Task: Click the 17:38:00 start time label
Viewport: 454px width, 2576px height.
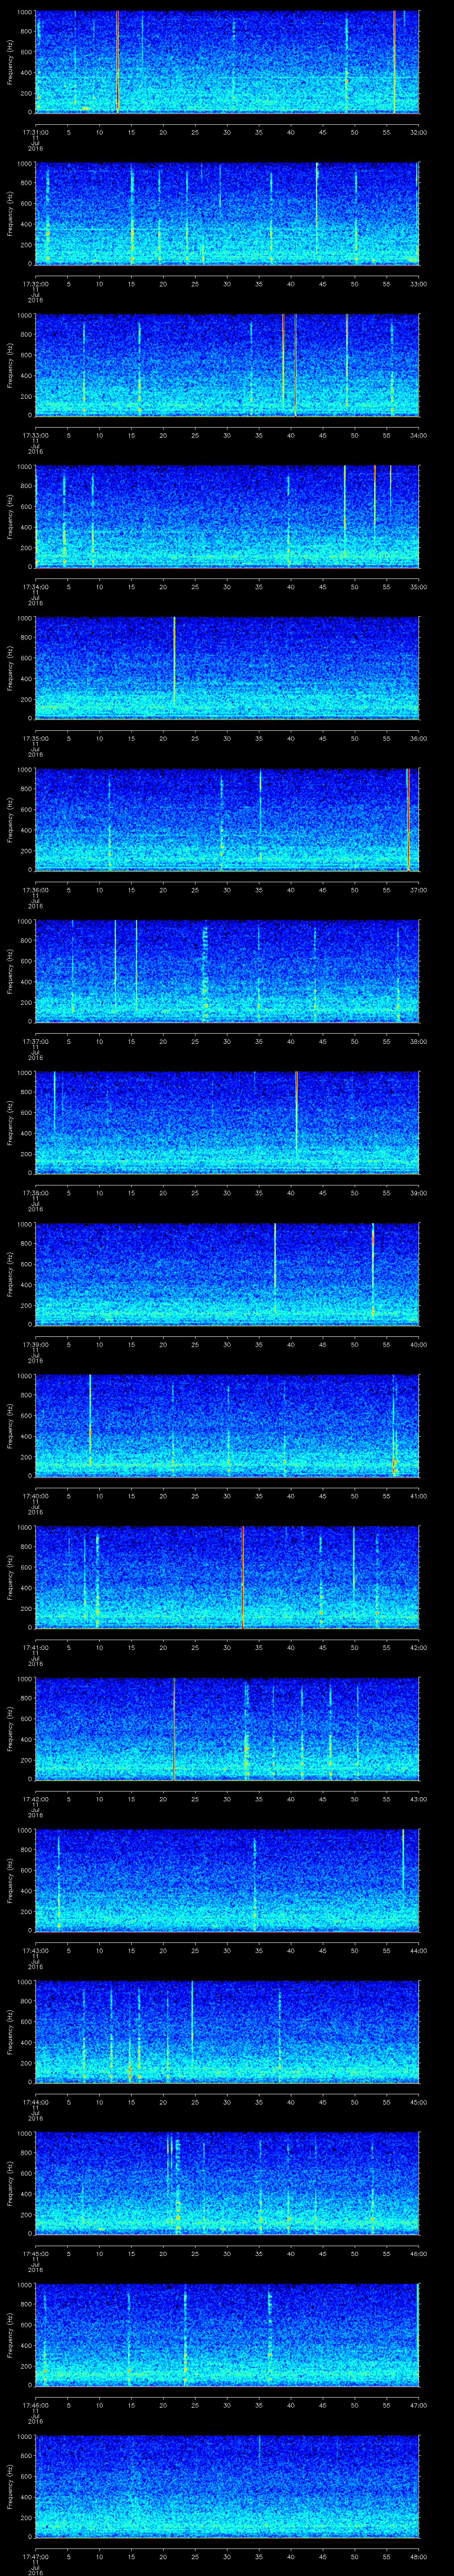Action: (x=35, y=1193)
